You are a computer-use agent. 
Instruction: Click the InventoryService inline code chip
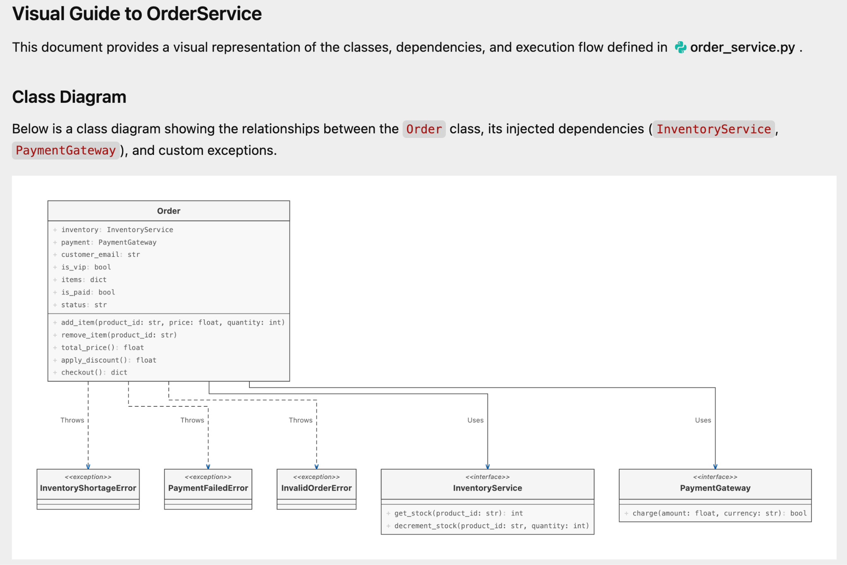click(x=713, y=129)
